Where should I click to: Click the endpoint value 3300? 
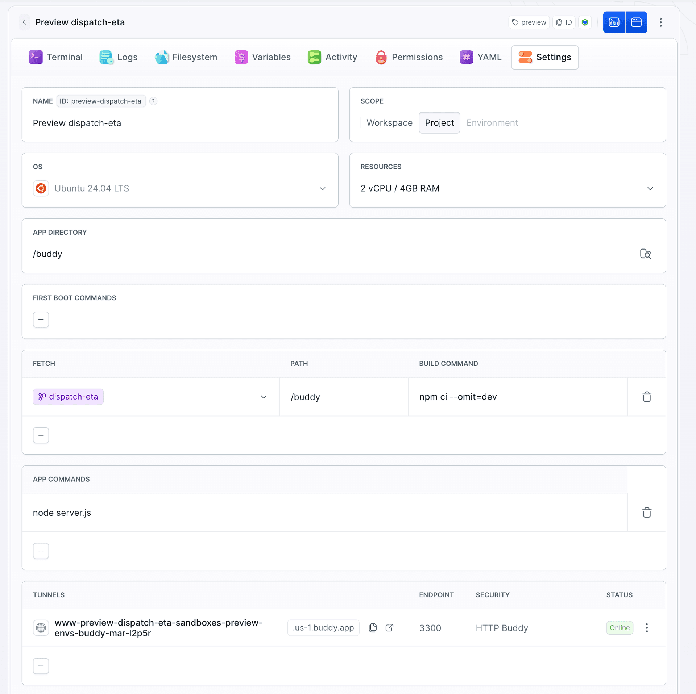click(x=430, y=628)
